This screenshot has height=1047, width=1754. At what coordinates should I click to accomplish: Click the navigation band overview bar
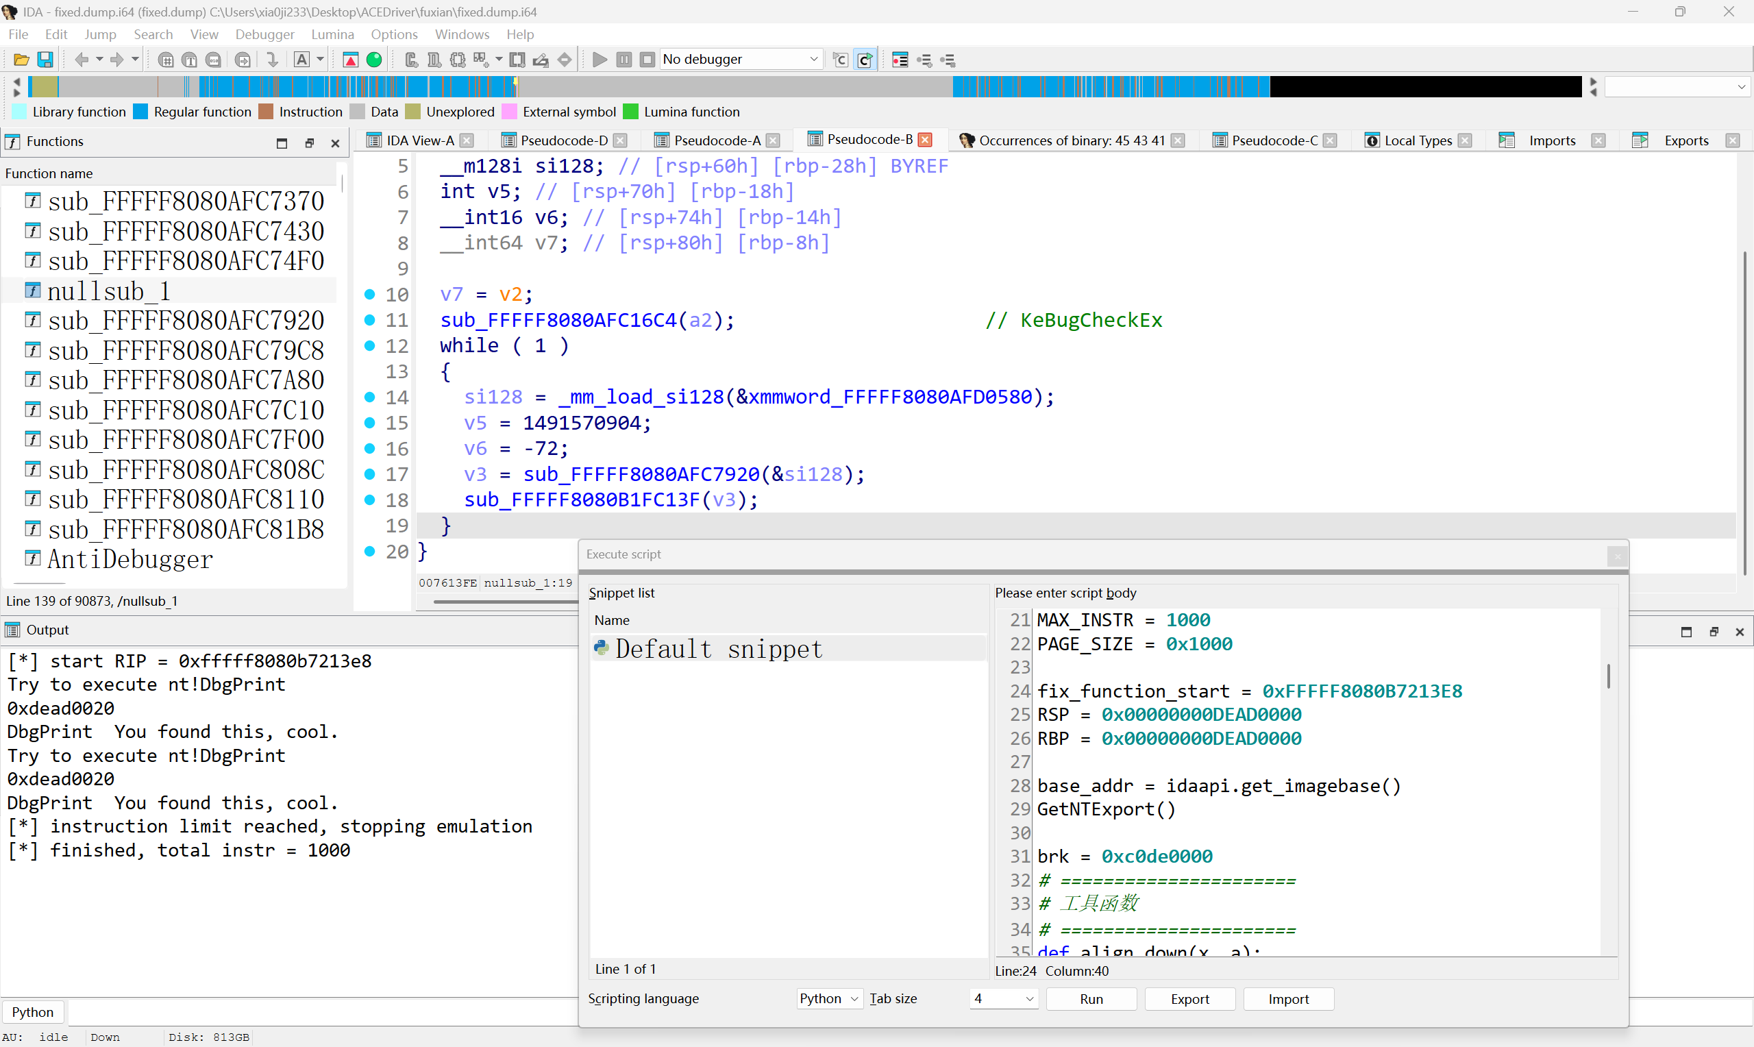[x=705, y=87]
